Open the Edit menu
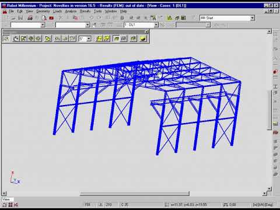Image resolution: width=280 pixels, height=210 pixels. (20, 11)
